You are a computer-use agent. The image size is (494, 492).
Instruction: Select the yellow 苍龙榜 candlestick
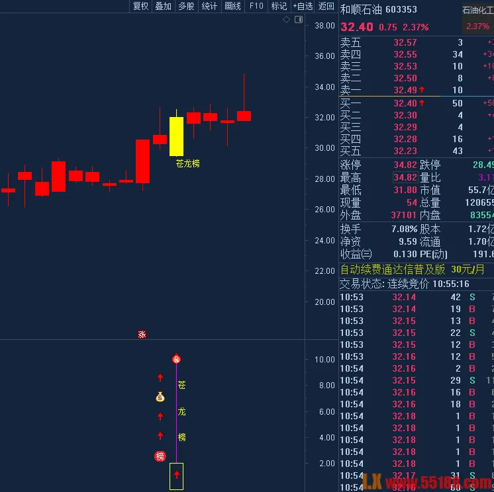176,136
